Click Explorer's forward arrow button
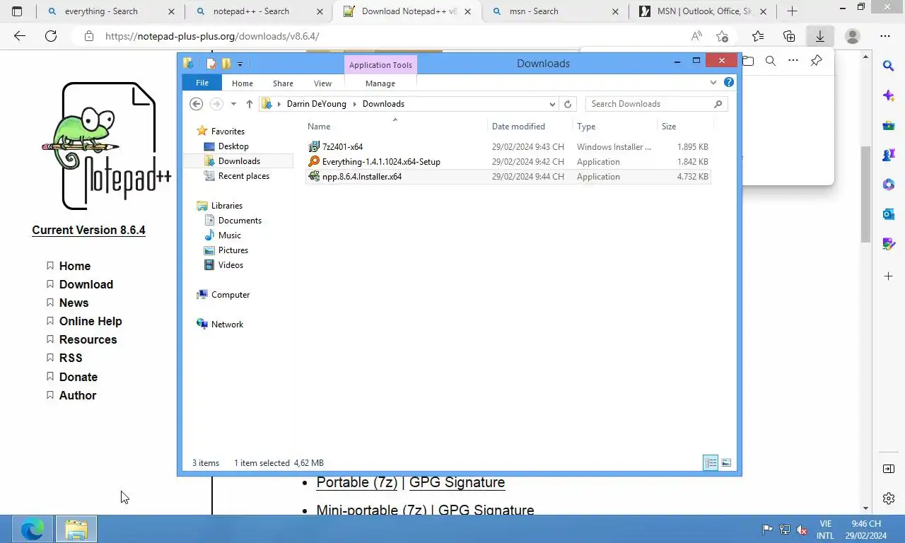 tap(216, 104)
